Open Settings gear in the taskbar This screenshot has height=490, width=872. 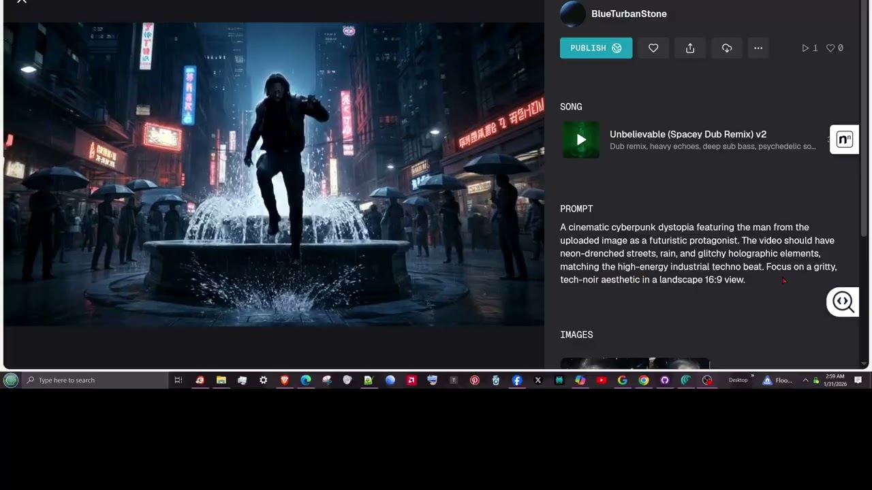[264, 380]
